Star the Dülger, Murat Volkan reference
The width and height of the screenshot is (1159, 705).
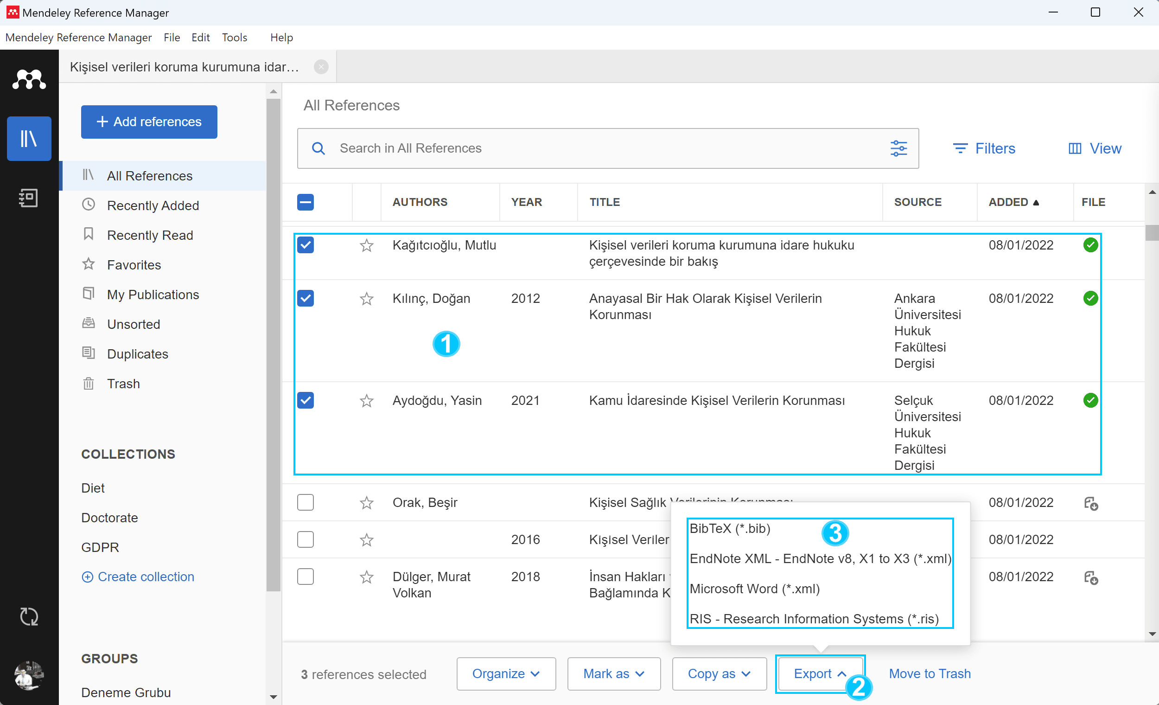(366, 577)
